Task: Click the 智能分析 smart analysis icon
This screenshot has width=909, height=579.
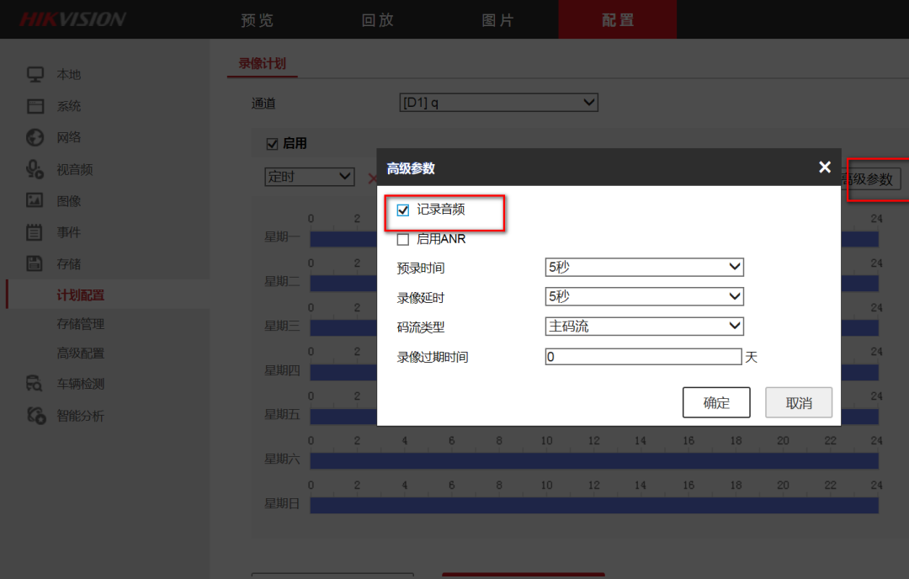Action: pyautogui.click(x=35, y=416)
